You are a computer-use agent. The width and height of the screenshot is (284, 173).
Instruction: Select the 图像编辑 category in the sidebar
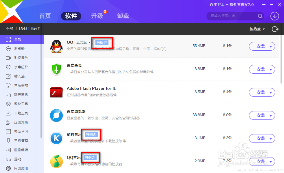tap(20, 150)
